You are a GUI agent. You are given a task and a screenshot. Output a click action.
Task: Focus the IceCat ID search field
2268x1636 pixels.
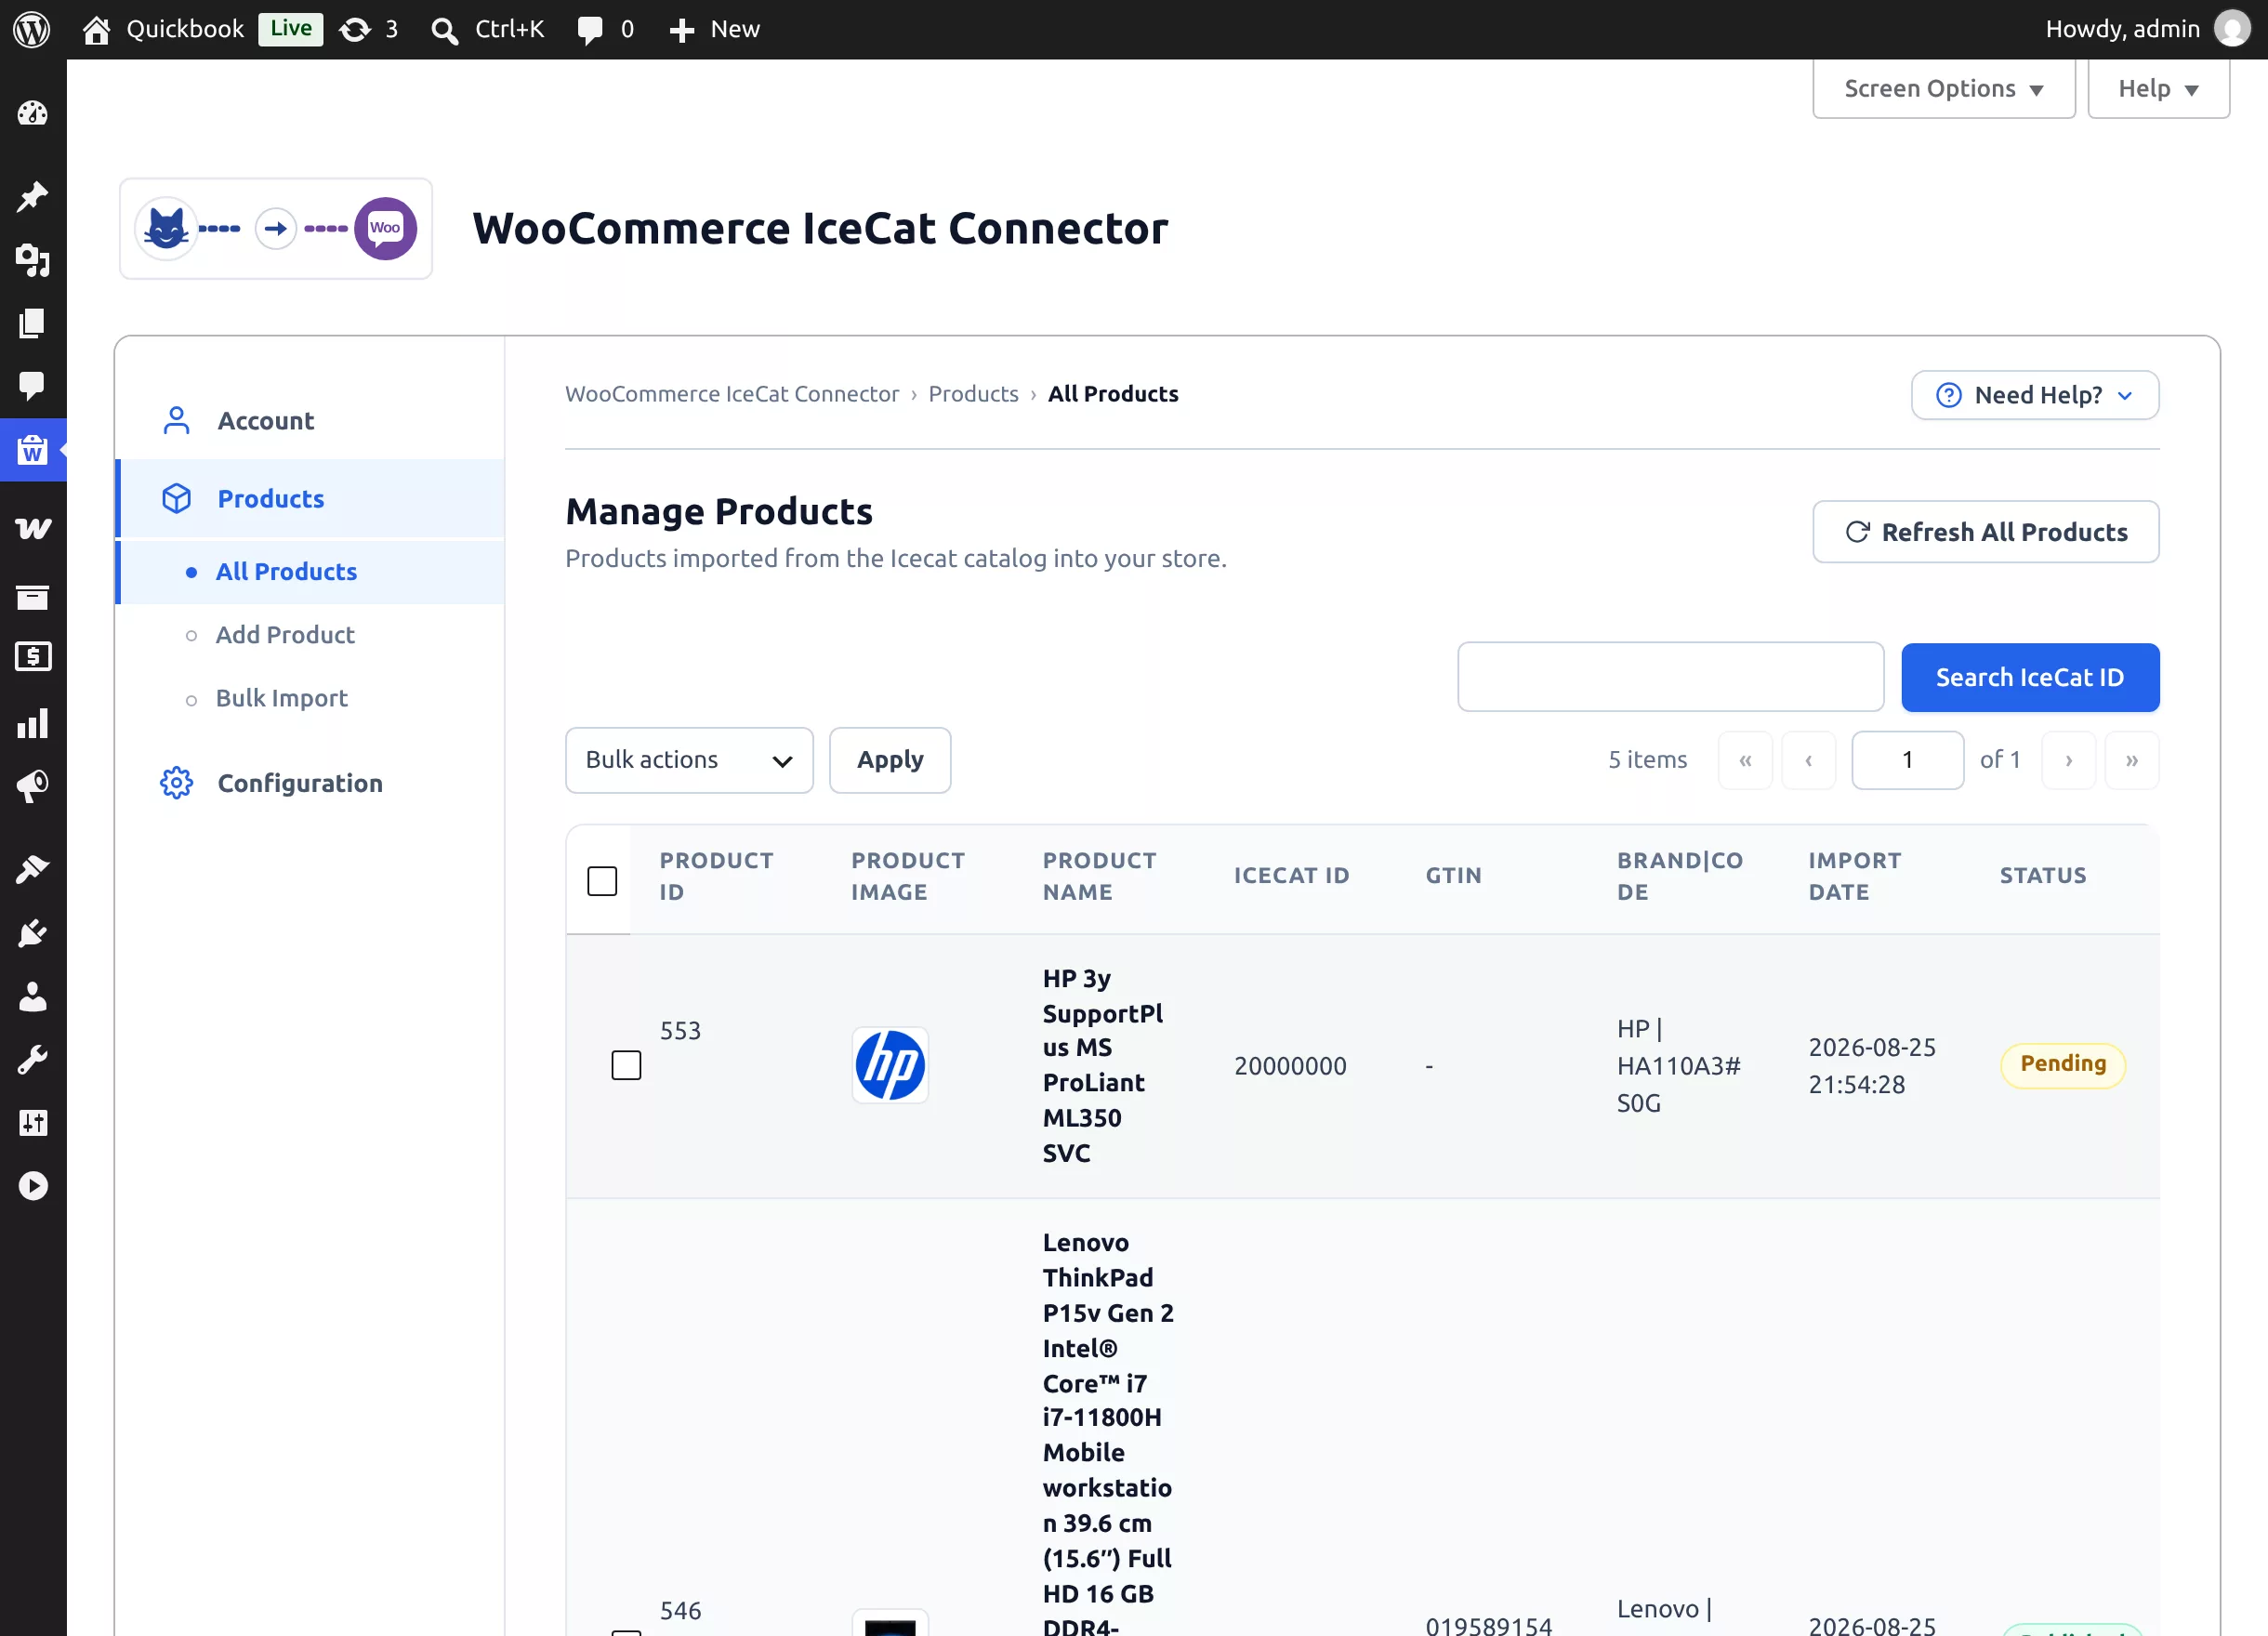(1670, 678)
